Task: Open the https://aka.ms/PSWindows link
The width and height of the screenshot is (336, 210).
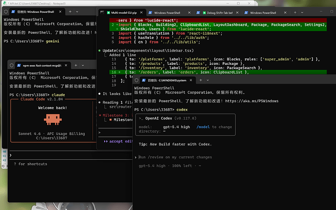Action: coord(252,101)
